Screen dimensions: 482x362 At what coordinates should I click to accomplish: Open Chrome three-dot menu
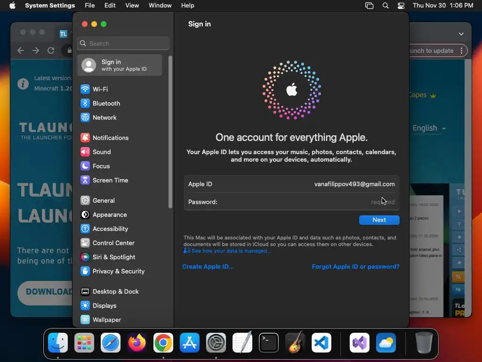click(461, 51)
